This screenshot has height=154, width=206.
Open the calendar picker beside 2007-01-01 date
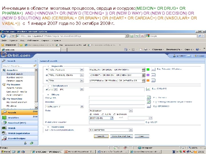click(112, 118)
